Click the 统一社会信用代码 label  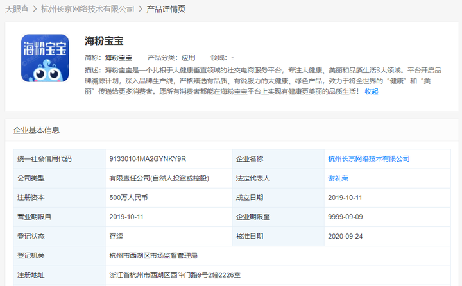pos(44,159)
